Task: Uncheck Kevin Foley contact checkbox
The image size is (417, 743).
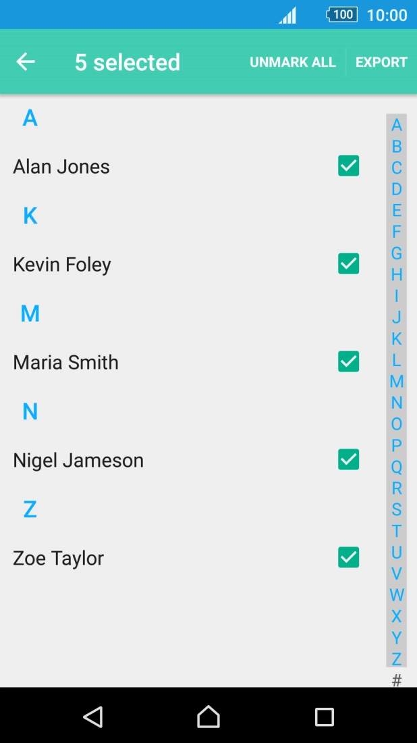Action: click(348, 263)
